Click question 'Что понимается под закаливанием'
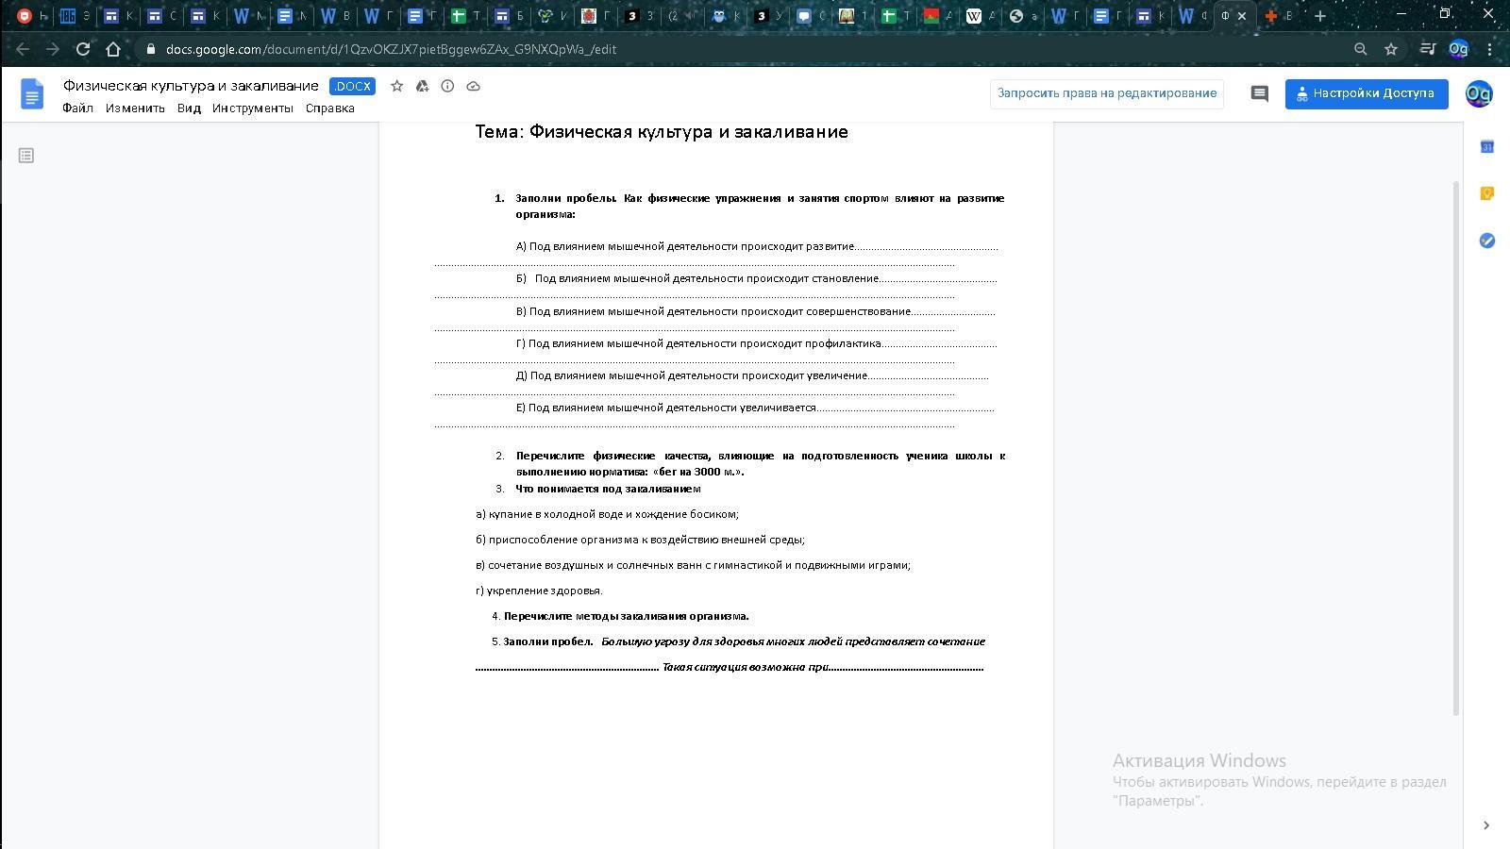The image size is (1510, 849). click(608, 489)
